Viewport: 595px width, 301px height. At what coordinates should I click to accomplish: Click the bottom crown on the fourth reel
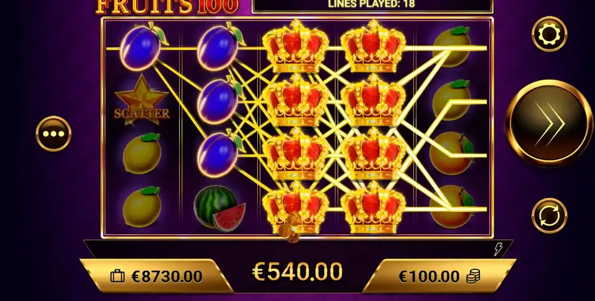pos(374,208)
